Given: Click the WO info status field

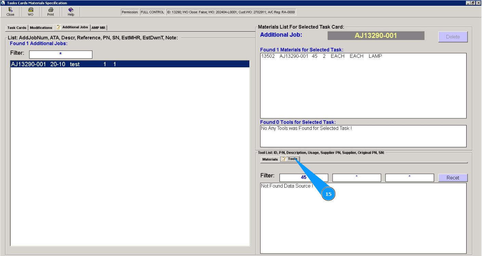Looking at the screenshot, I should (x=231, y=12).
